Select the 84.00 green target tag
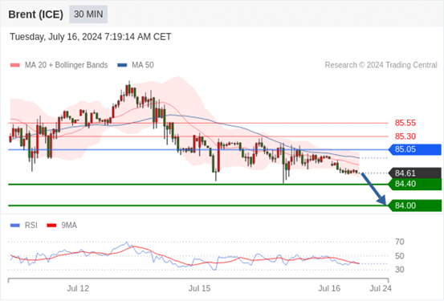444x301 pixels. [x=414, y=205]
